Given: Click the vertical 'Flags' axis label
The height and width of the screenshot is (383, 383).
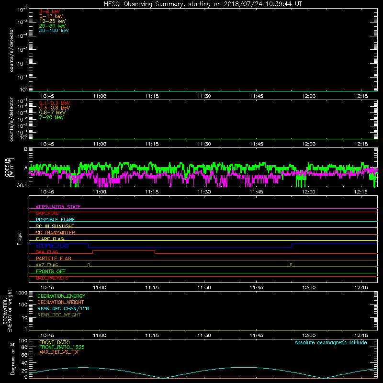Looking at the screenshot, I should click(20, 239).
